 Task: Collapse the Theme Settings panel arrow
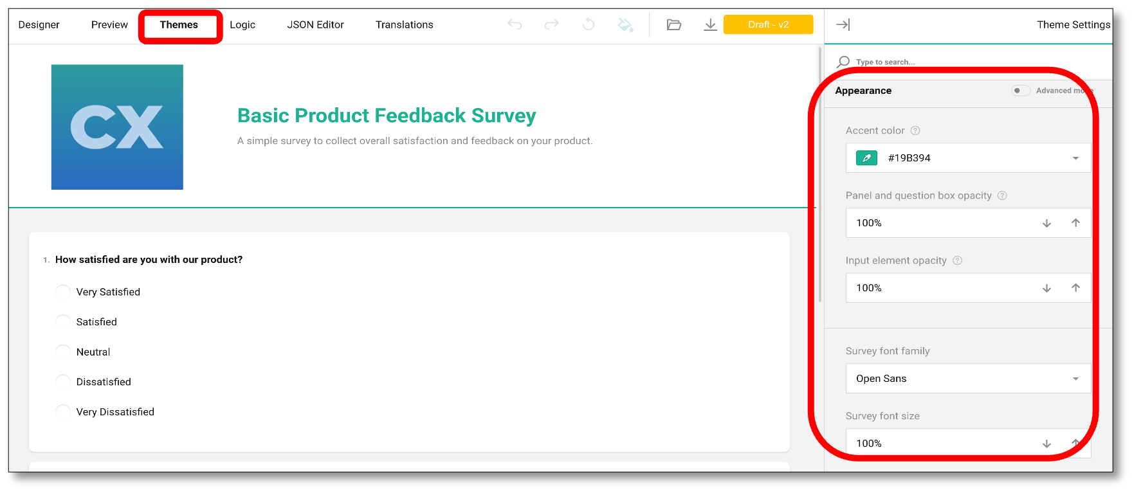(x=843, y=24)
